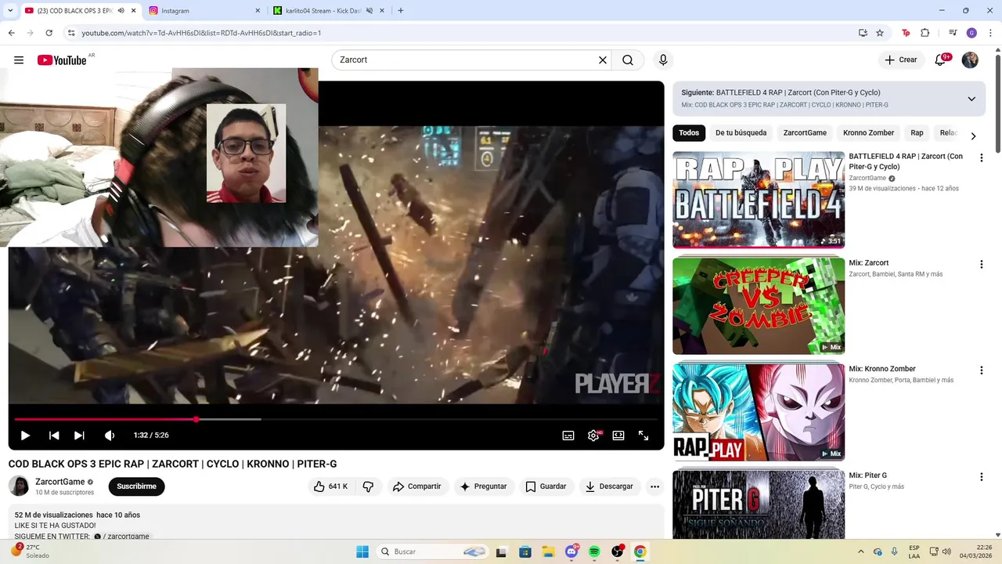Mute the COD BLACK OPS tab audio
The height and width of the screenshot is (564, 1002).
121,11
